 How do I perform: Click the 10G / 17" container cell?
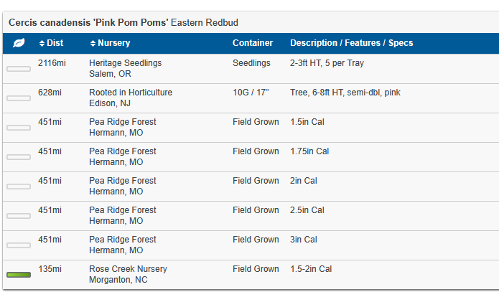coord(251,93)
